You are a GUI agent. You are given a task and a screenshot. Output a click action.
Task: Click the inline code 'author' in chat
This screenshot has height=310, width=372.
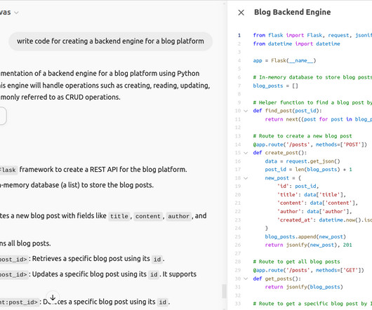[x=179, y=217]
